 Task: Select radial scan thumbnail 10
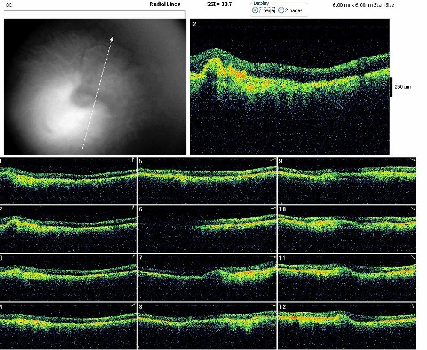(x=347, y=229)
